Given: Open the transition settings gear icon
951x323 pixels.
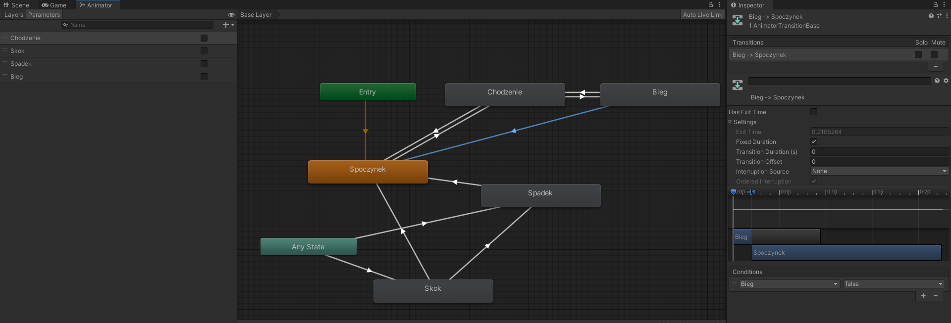Looking at the screenshot, I should [x=946, y=81].
